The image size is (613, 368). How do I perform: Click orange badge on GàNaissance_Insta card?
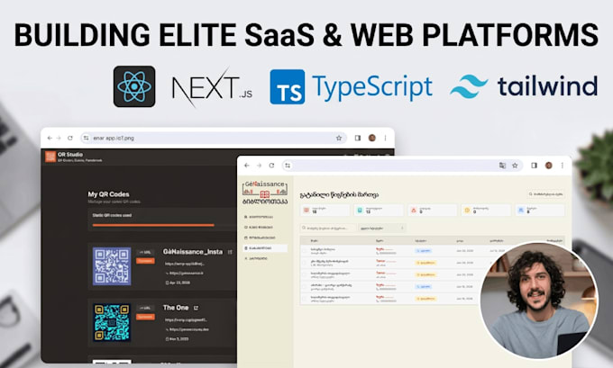pos(145,261)
